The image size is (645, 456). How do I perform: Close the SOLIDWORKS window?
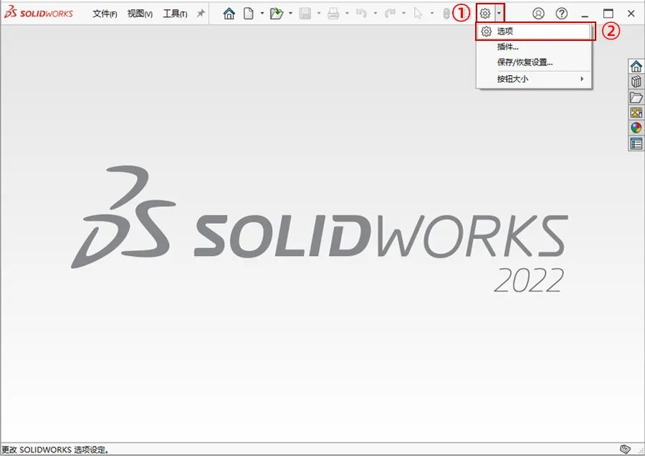pyautogui.click(x=631, y=14)
